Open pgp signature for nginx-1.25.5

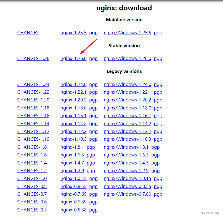coord(94,33)
